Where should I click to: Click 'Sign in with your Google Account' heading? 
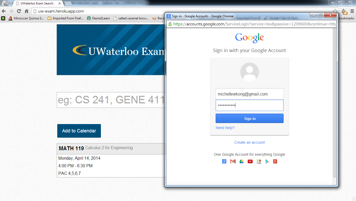pos(249,51)
